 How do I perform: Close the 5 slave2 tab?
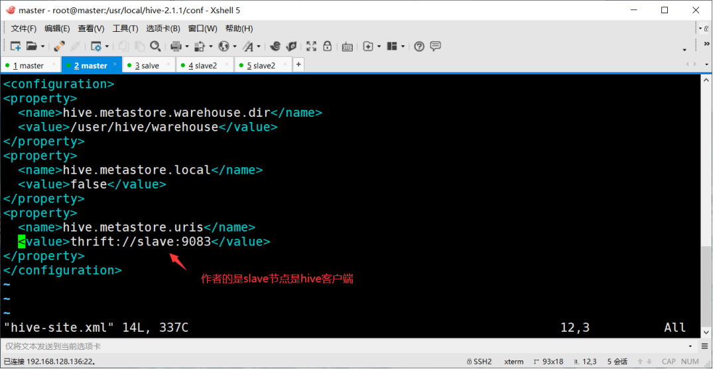[285, 64]
